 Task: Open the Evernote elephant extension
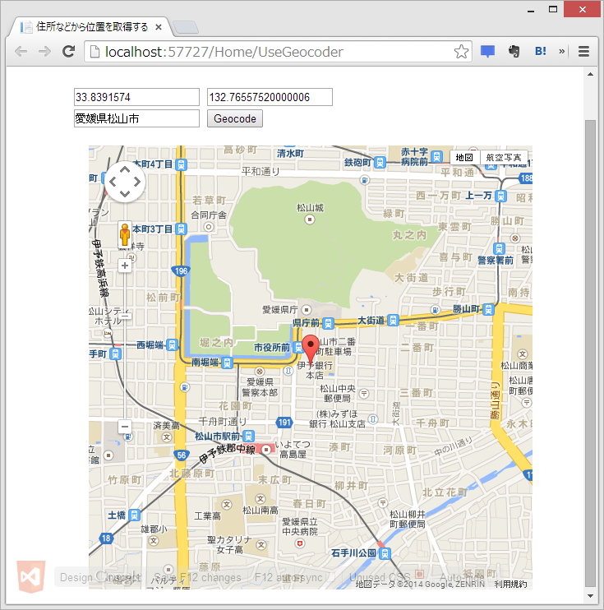pos(514,51)
